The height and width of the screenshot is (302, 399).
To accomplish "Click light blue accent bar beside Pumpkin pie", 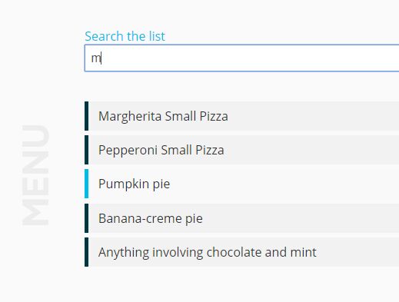I will click(x=87, y=184).
